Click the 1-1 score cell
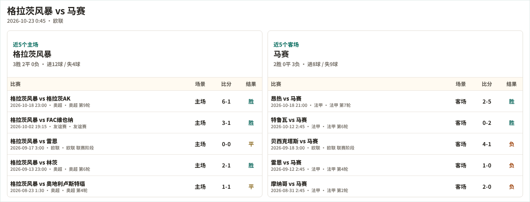The image size is (530, 202). coord(226,187)
